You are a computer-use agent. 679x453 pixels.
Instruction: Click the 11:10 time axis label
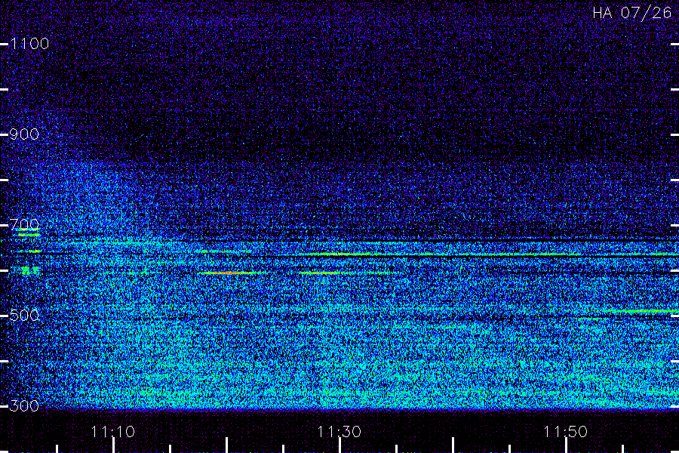pos(113,432)
